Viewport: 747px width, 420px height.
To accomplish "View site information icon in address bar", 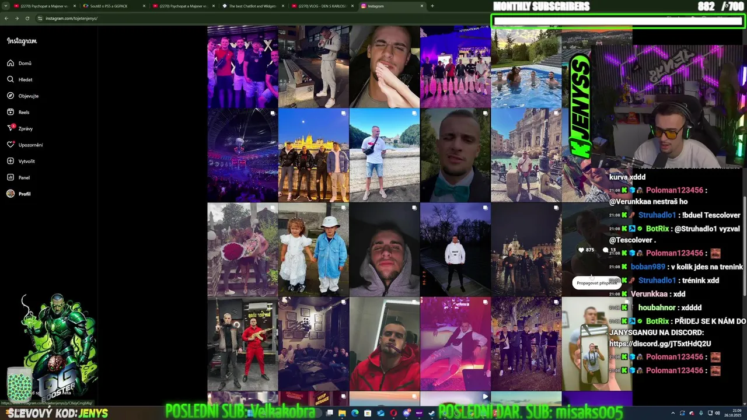I will point(40,18).
